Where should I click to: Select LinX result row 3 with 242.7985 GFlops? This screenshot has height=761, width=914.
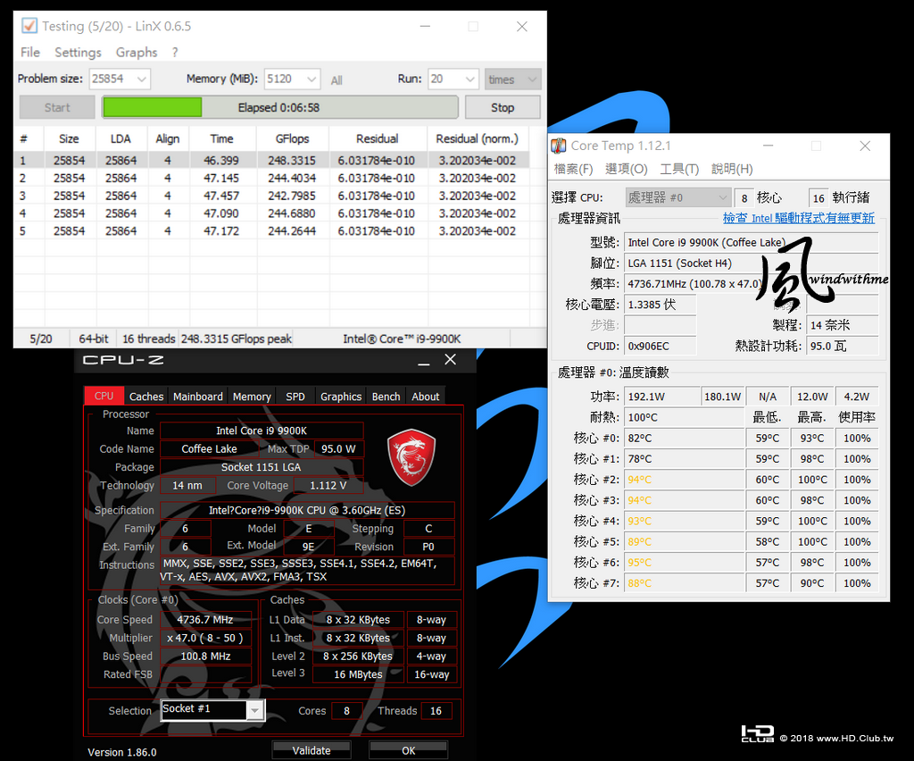click(271, 196)
